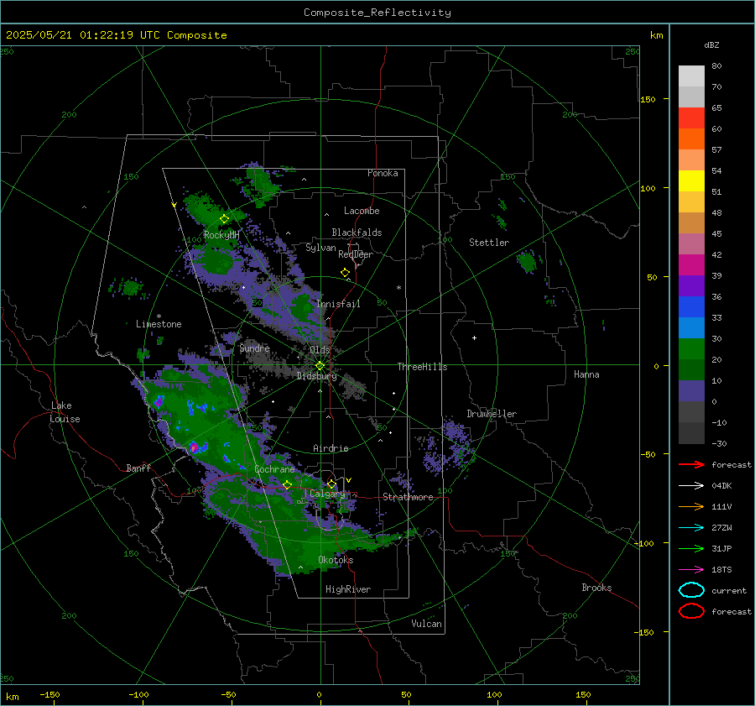Click the Okotoks label

click(x=336, y=560)
